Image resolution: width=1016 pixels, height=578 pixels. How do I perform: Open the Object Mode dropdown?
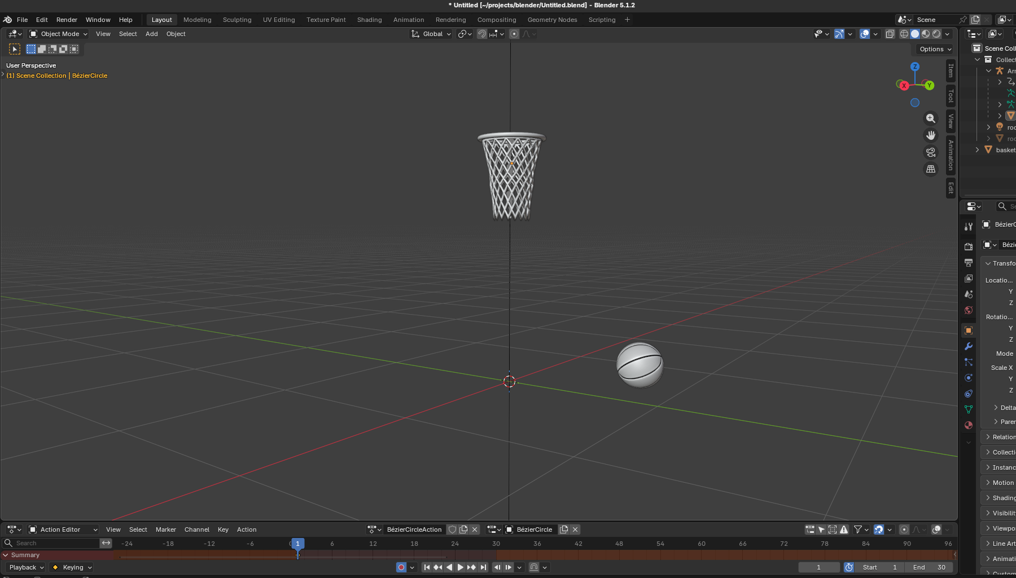[x=59, y=34]
